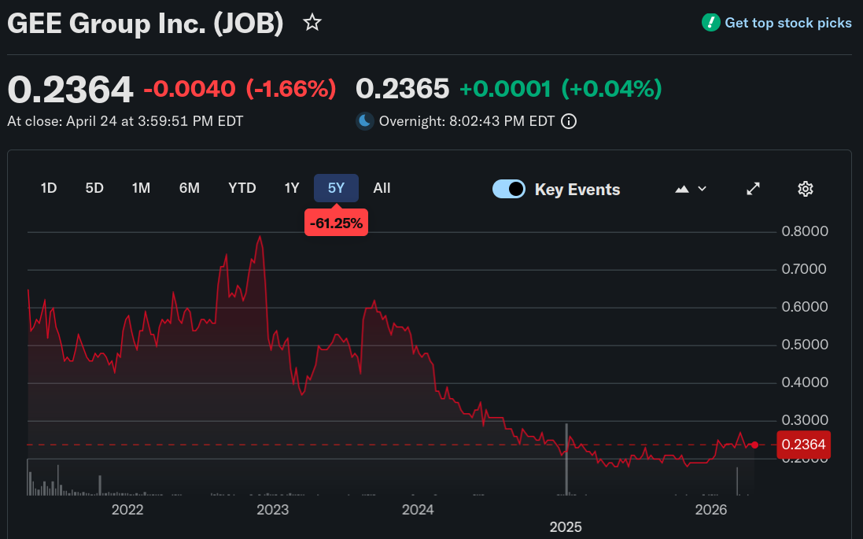Select the 5Y time range
This screenshot has width=863, height=539.
pyautogui.click(x=336, y=188)
